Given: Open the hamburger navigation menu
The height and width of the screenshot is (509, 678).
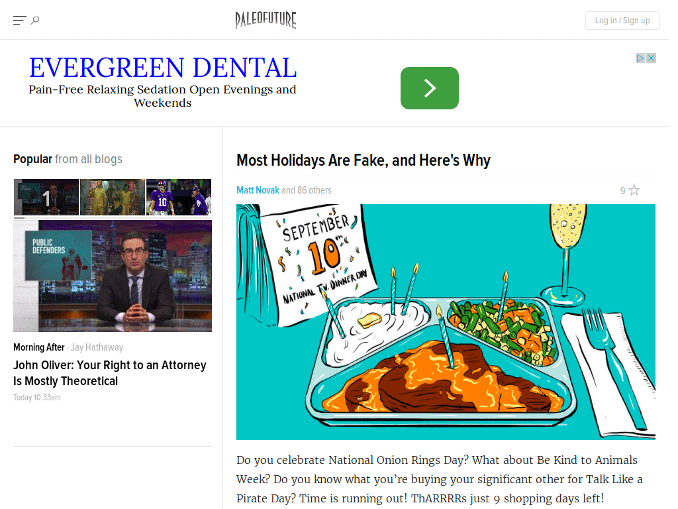Looking at the screenshot, I should pyautogui.click(x=19, y=19).
